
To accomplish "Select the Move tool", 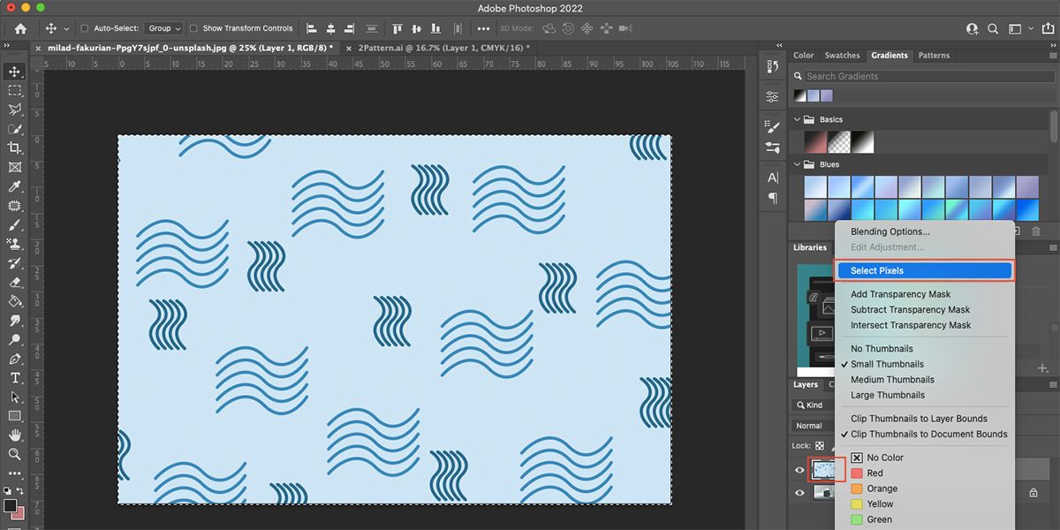I will tap(14, 72).
